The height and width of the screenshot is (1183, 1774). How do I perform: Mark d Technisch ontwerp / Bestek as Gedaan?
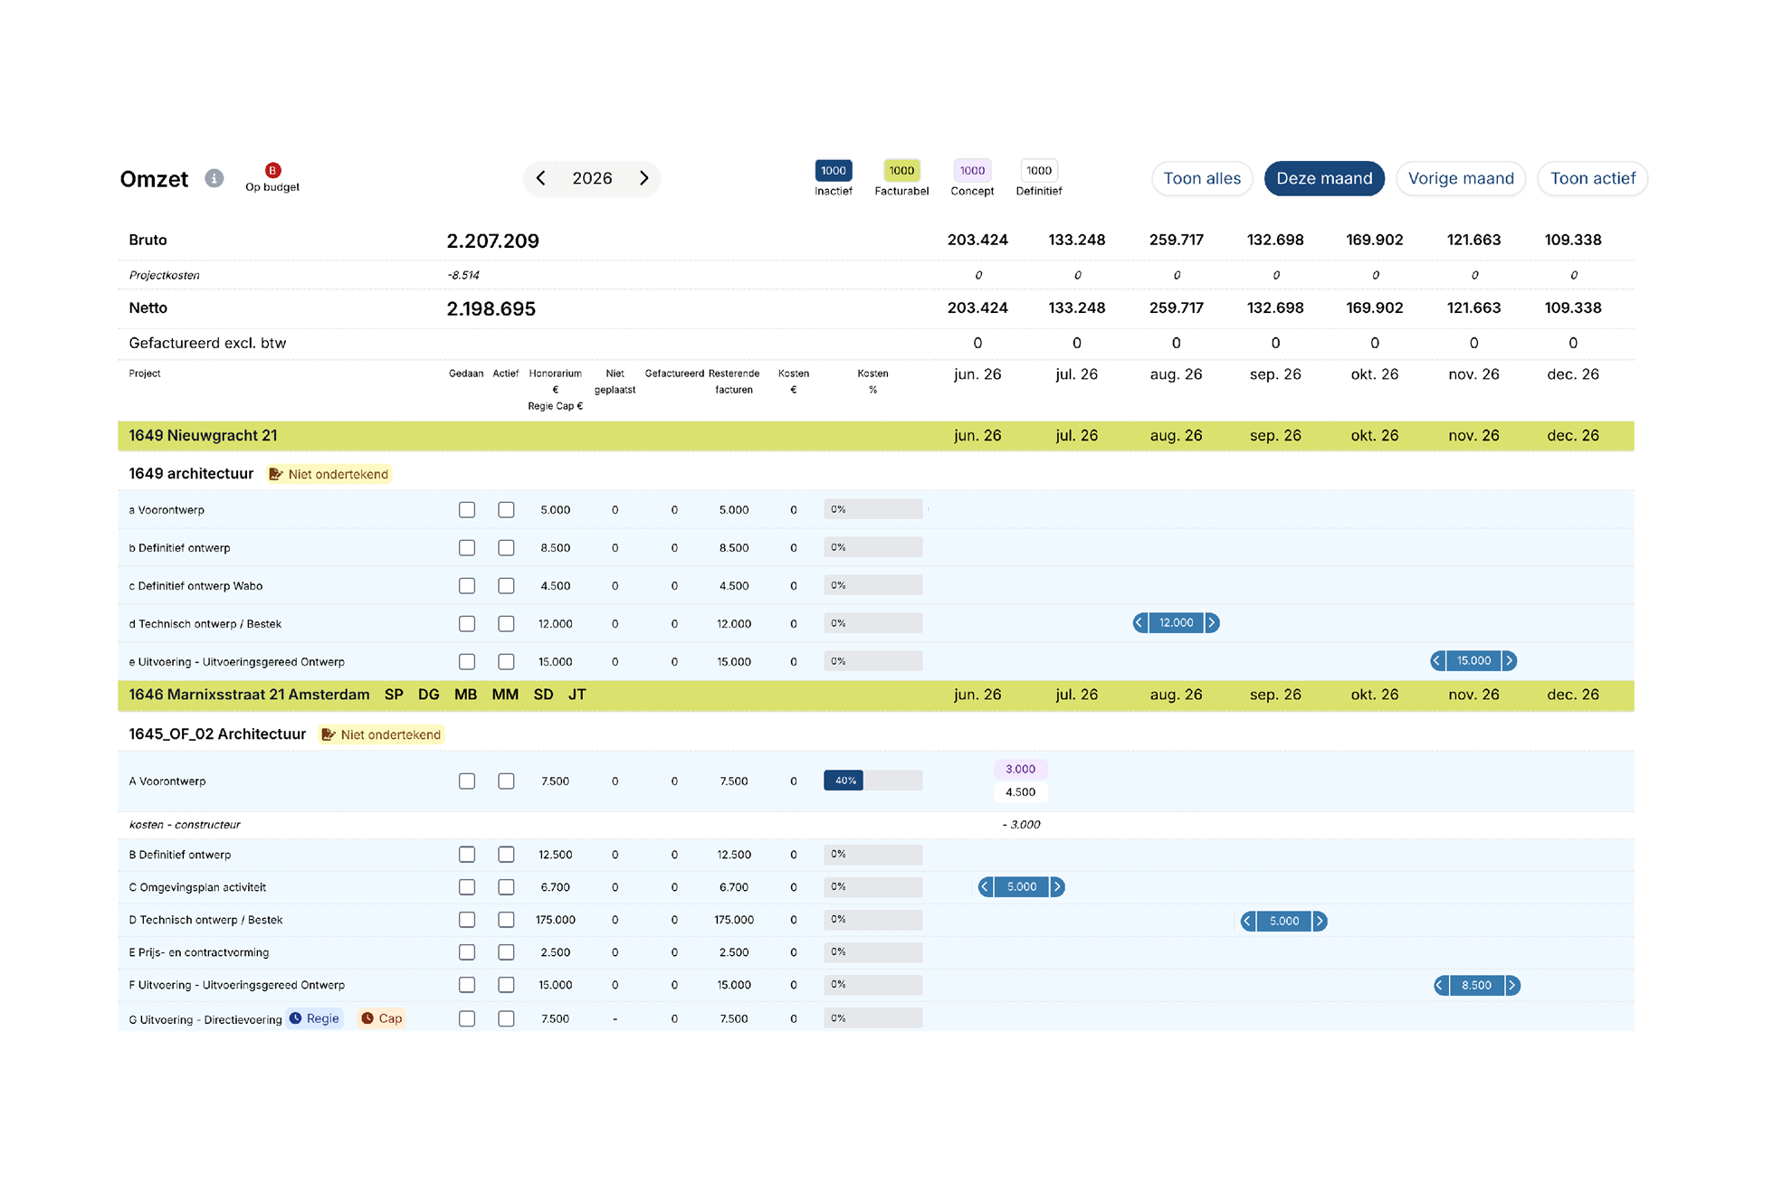tap(467, 624)
